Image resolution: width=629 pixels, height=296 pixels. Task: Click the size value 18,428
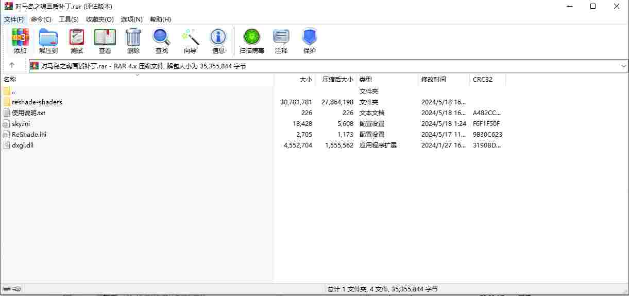pos(302,123)
